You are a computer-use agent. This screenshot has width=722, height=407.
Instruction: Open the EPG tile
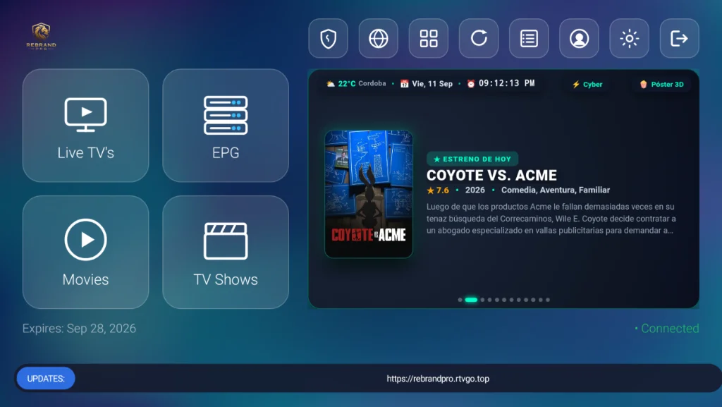pos(226,126)
